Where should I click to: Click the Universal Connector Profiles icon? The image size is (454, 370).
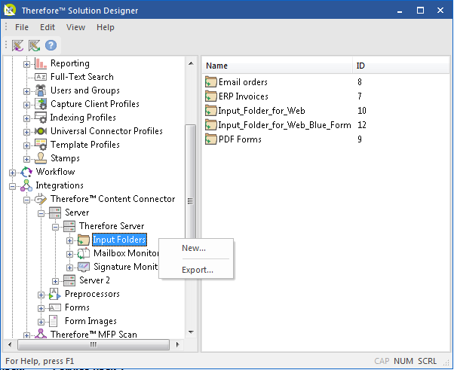tap(41, 131)
